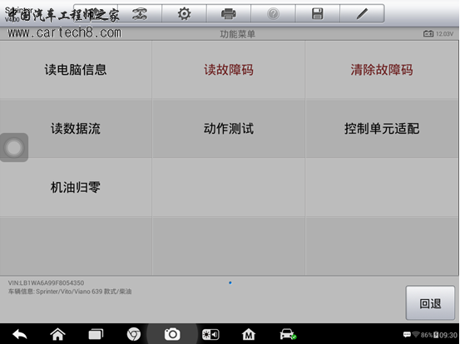Open 读电脑信息 menu option
Viewport: 460px width, 344px height.
(76, 70)
